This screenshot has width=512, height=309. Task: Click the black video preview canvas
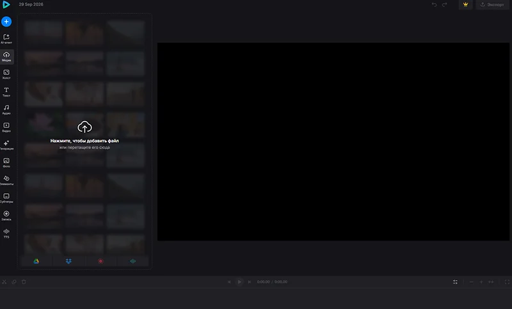click(333, 141)
